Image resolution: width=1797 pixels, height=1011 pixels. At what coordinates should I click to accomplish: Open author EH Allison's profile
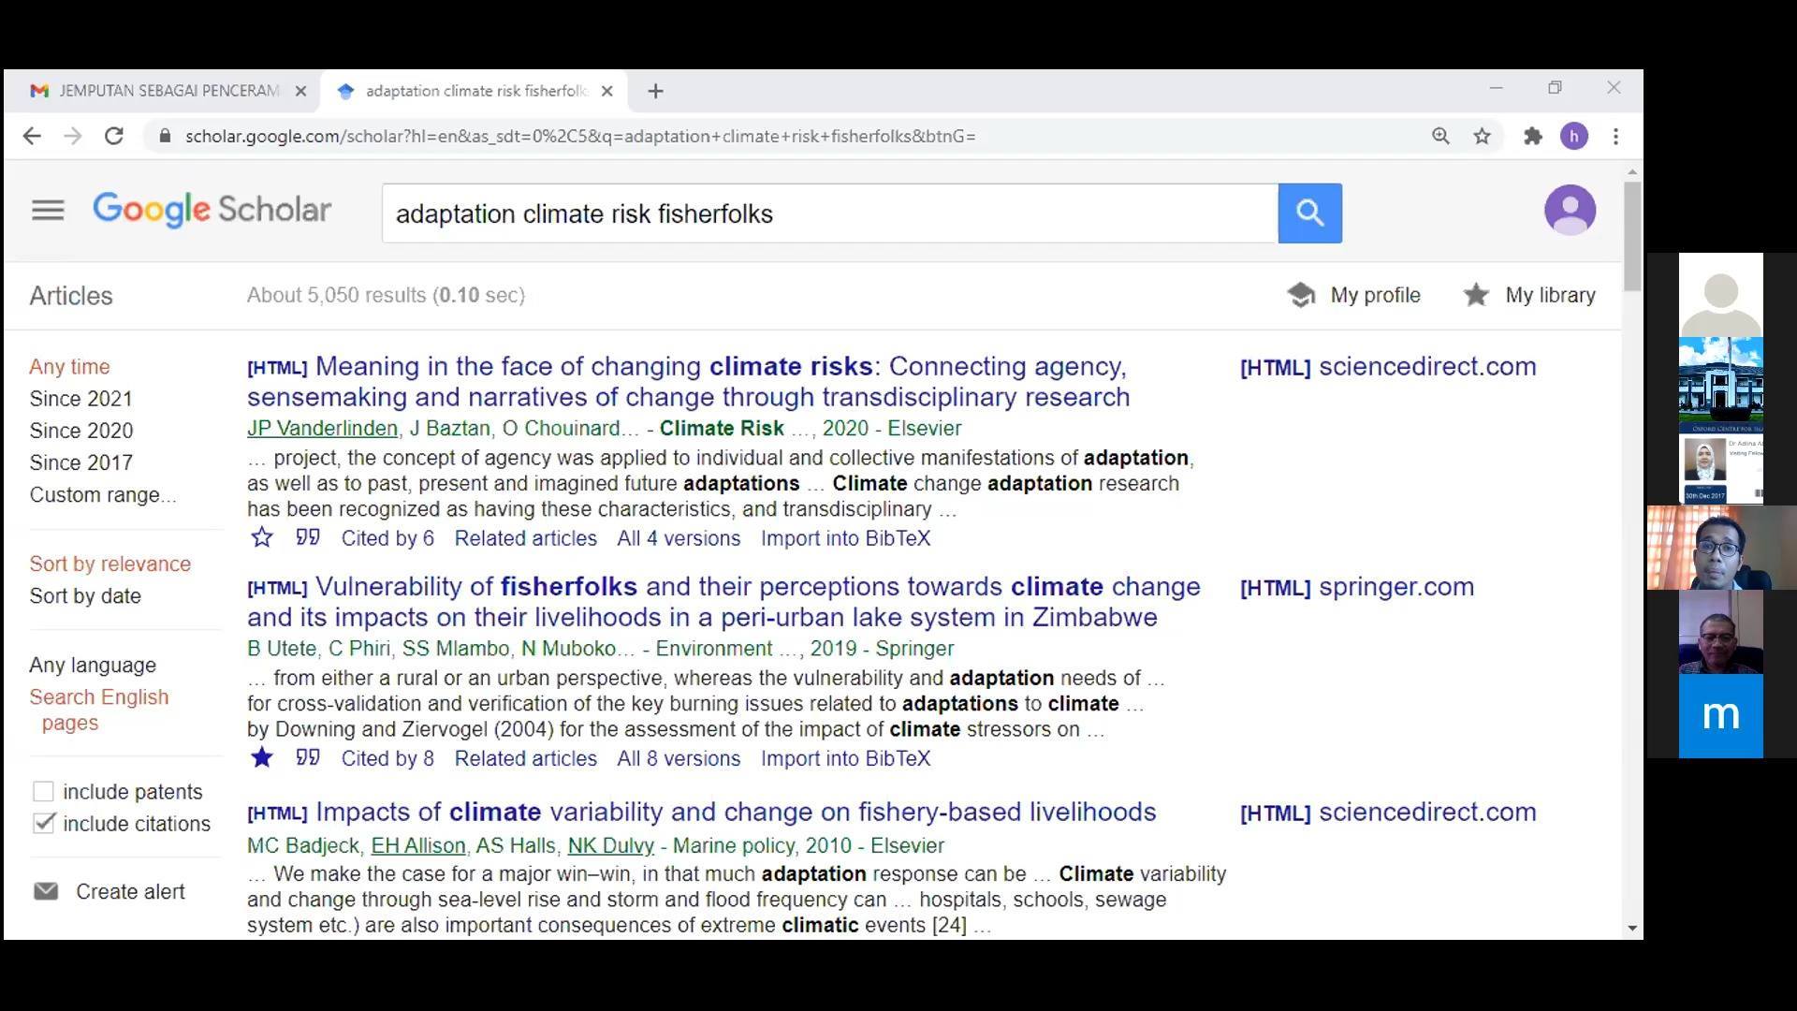click(418, 846)
